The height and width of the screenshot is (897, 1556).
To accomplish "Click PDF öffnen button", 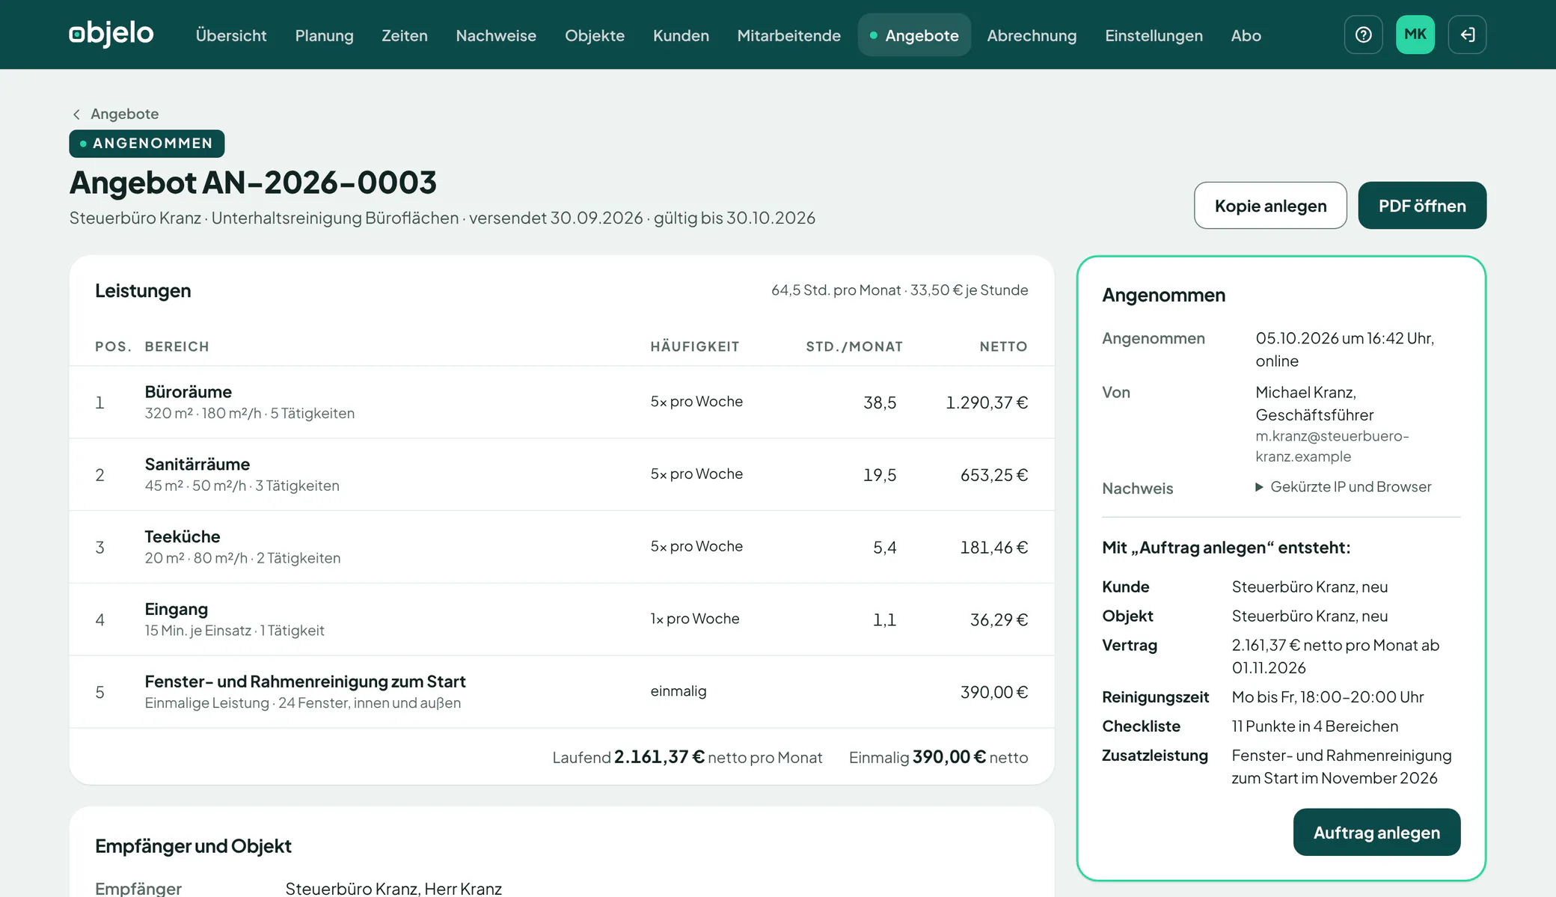I will (x=1422, y=206).
